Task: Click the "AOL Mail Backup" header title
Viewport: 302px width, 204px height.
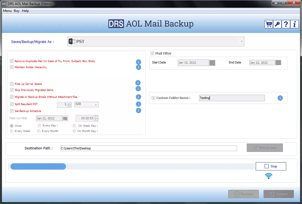Action: point(160,24)
